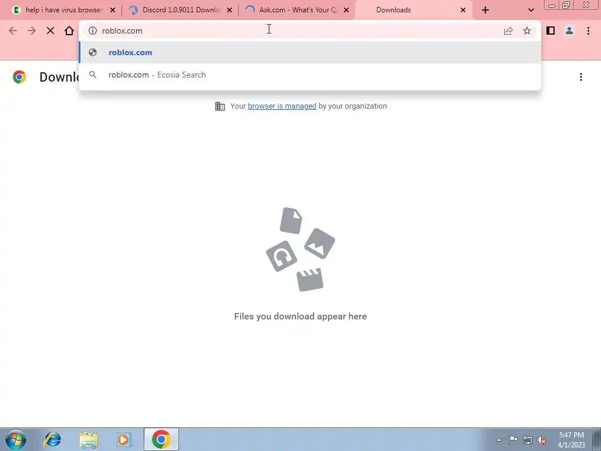Show hidden system tray icons
The width and height of the screenshot is (601, 451).
(499, 440)
